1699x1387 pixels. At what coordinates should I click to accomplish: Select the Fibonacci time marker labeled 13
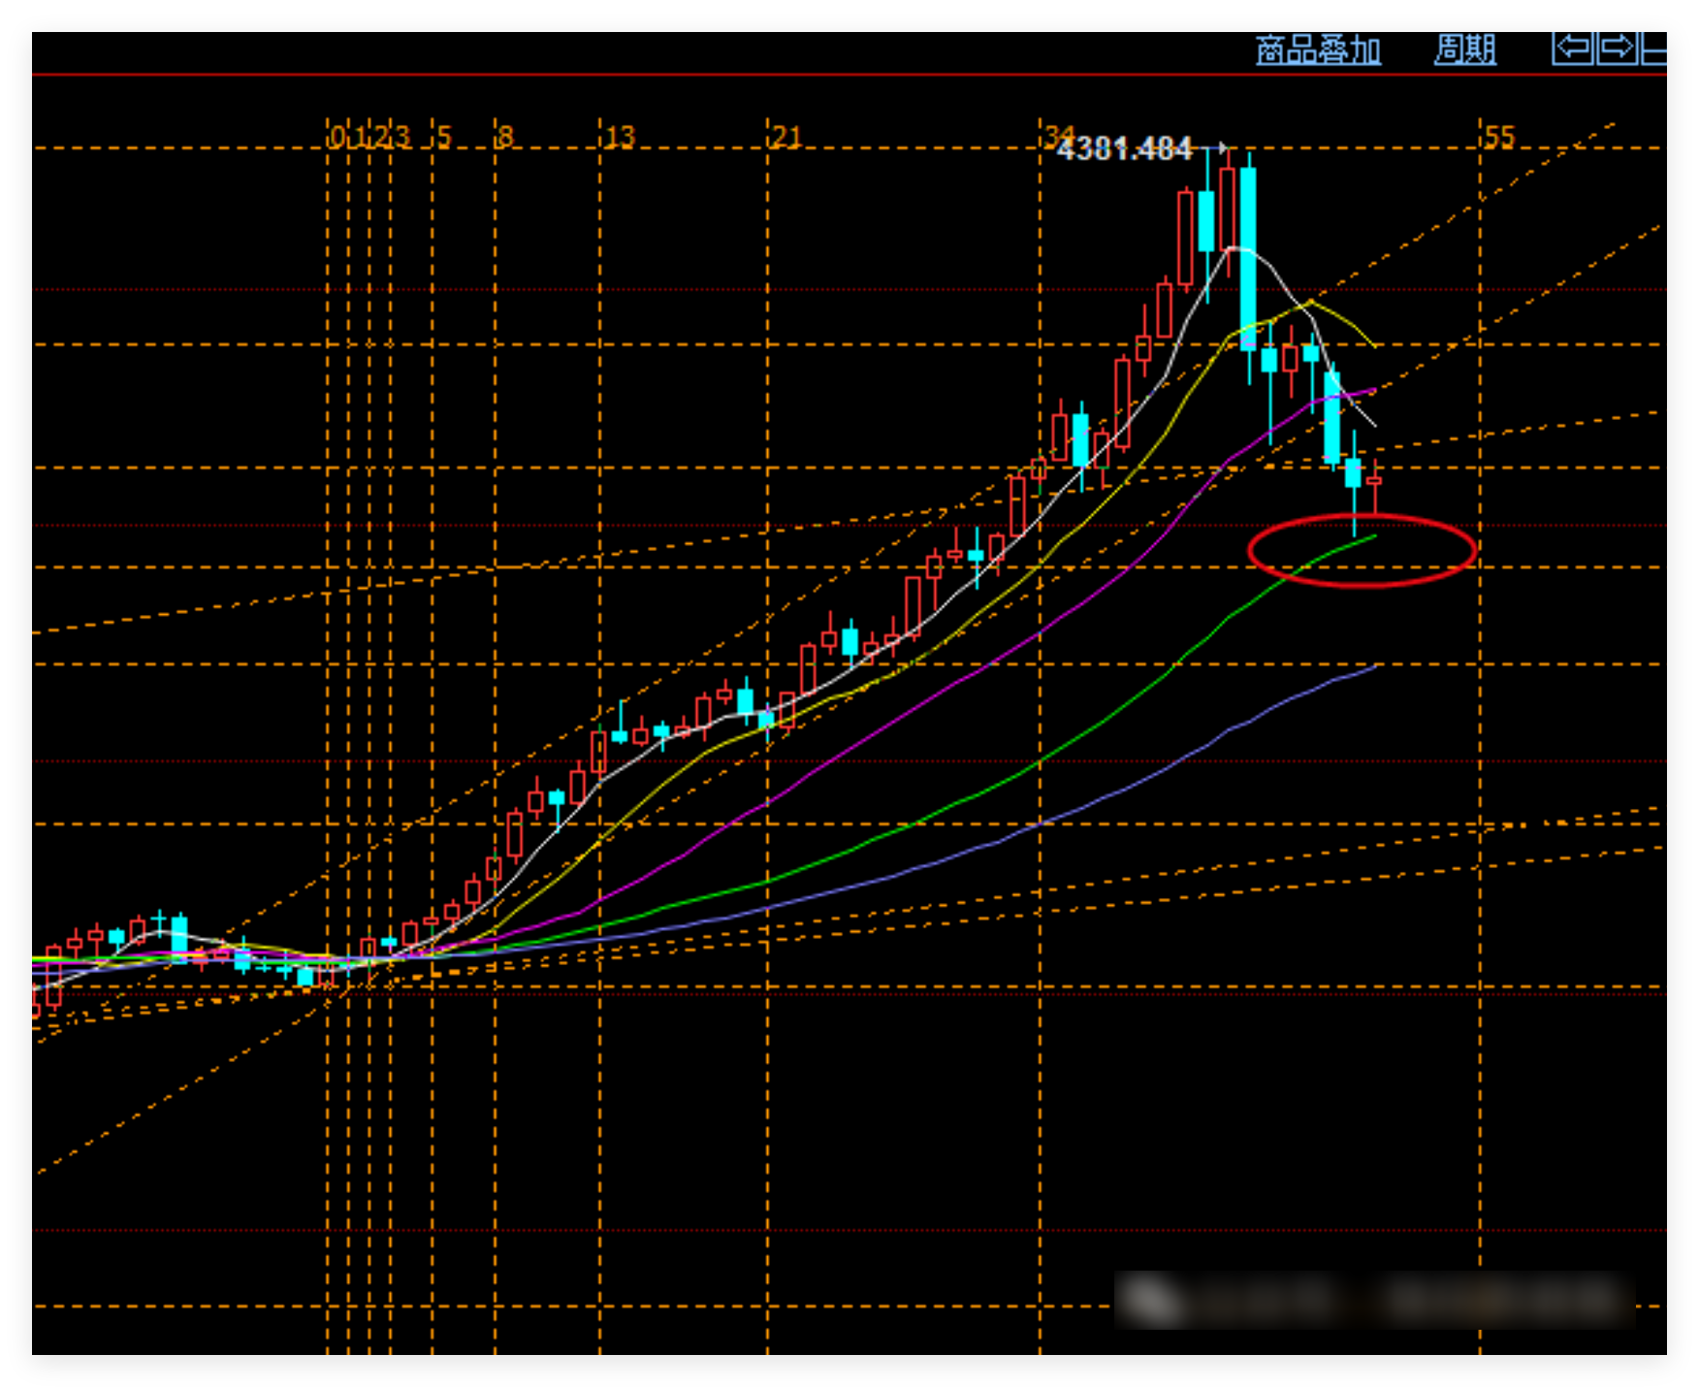[619, 138]
